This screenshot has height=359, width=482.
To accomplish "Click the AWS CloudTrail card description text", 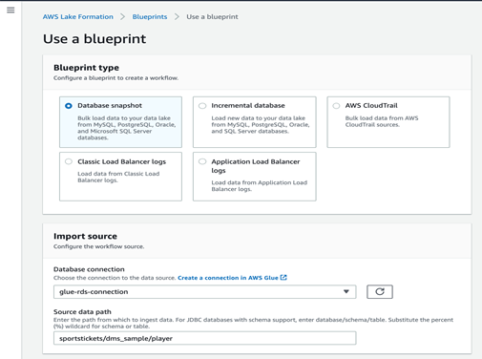I will [x=382, y=121].
